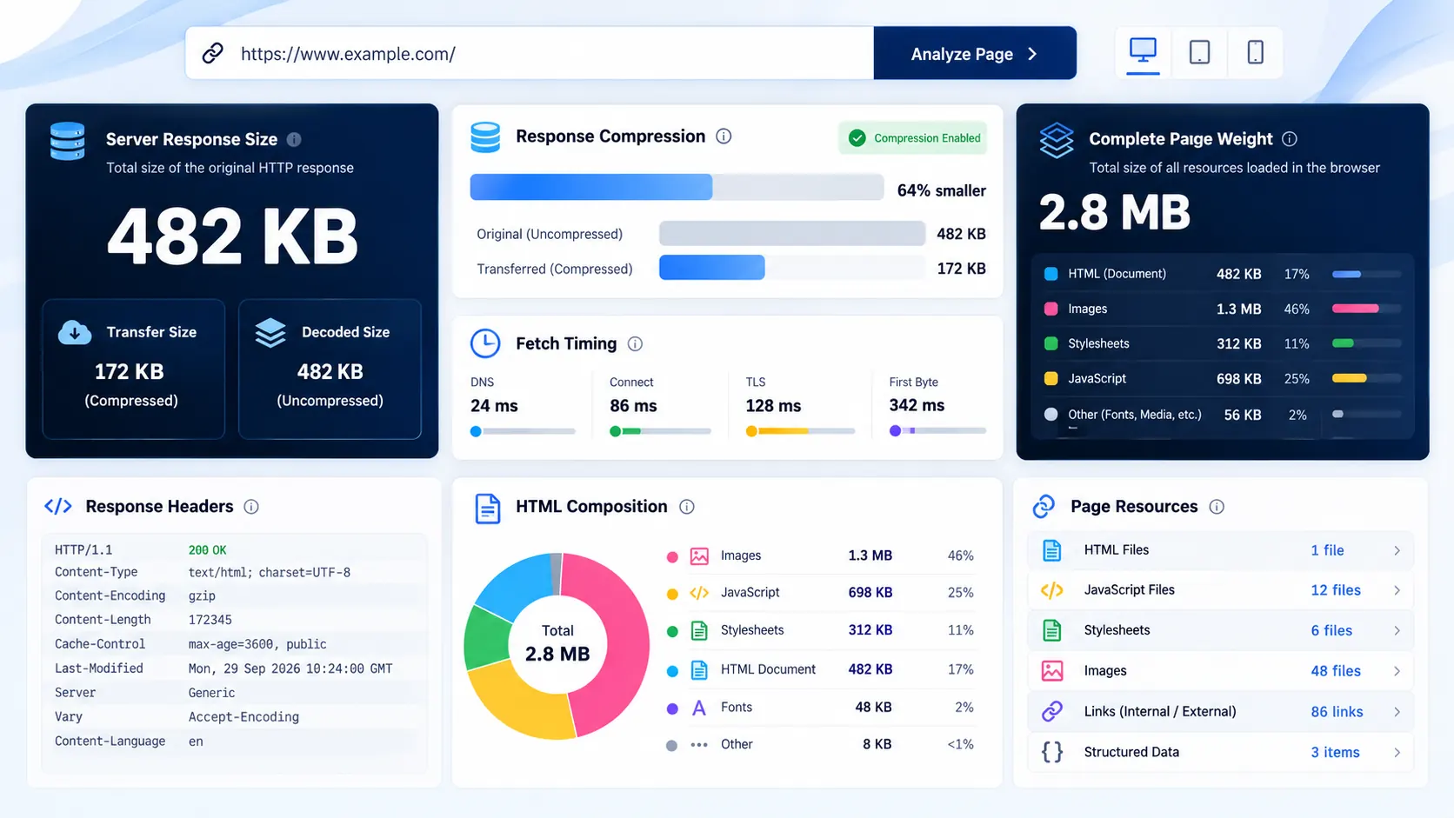Show info for Response Compression
Screen dimensions: 1454x818
pos(724,136)
